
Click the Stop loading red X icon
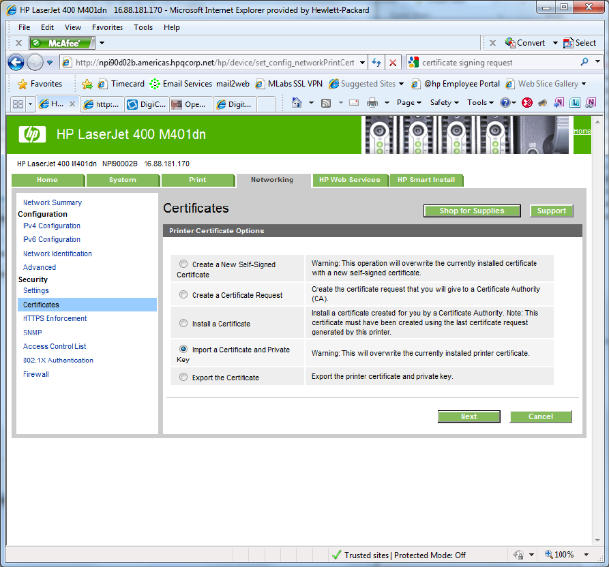pyautogui.click(x=393, y=63)
